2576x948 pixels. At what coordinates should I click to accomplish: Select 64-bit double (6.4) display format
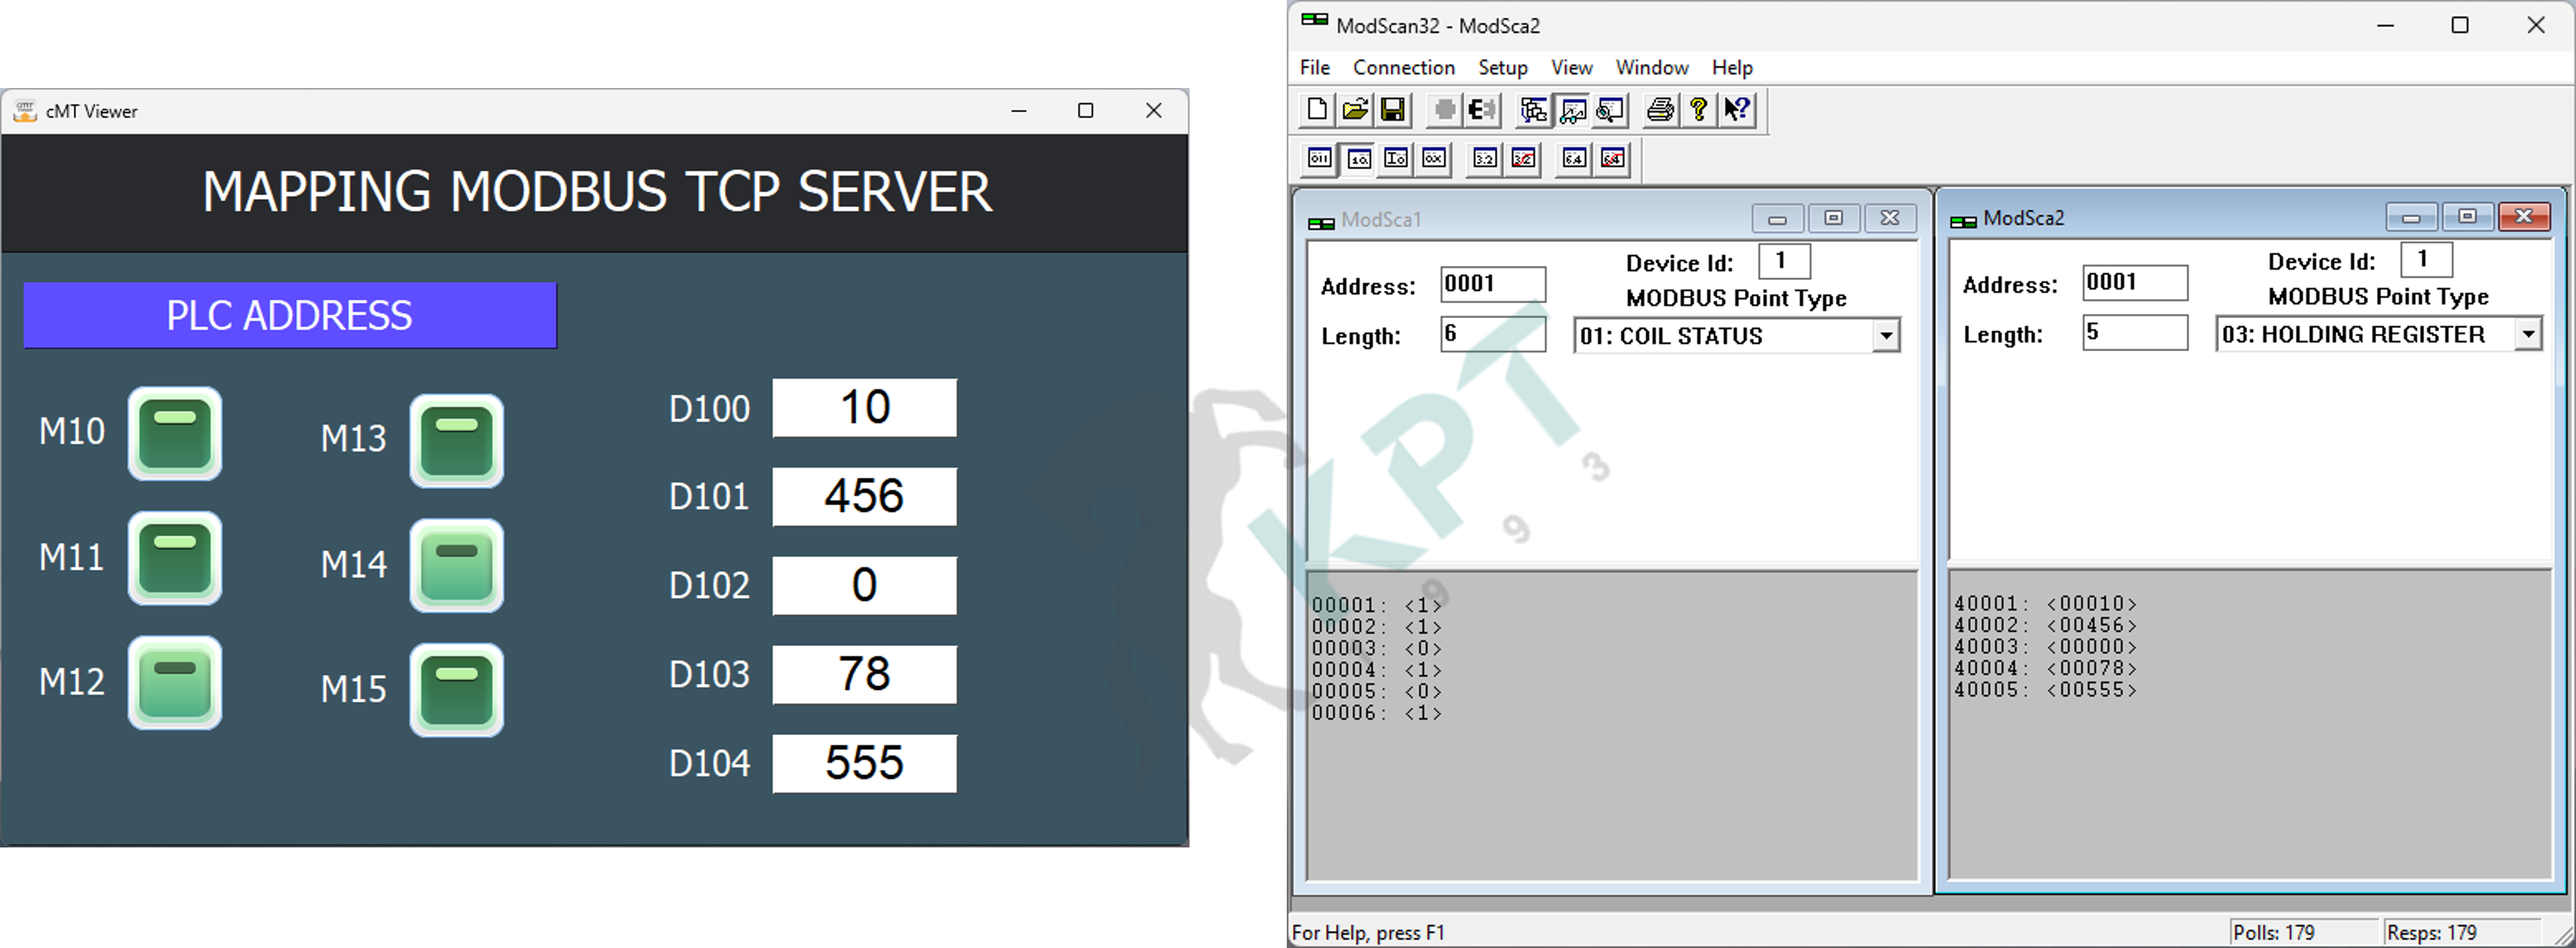pyautogui.click(x=1574, y=158)
